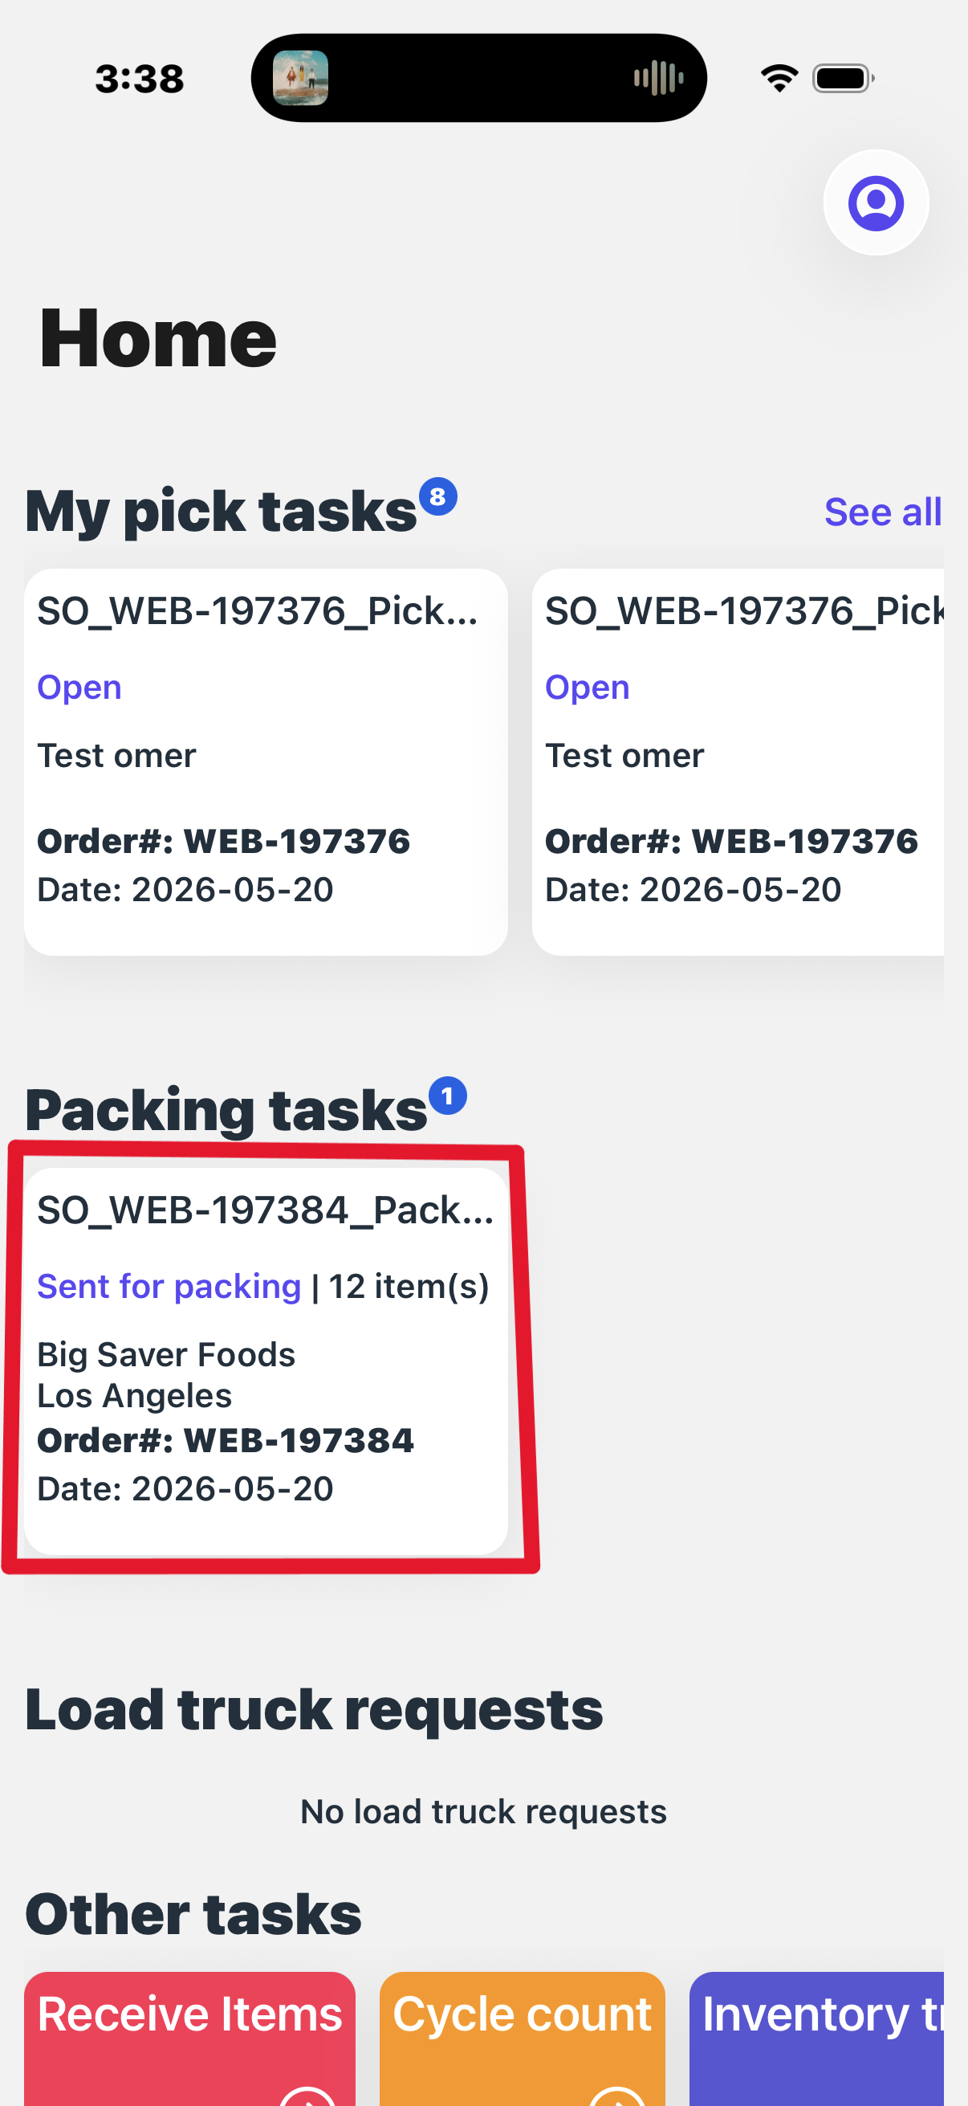Viewport: 968px width, 2106px height.
Task: Tap the Wi-Fi status icon
Action: pyautogui.click(x=779, y=79)
